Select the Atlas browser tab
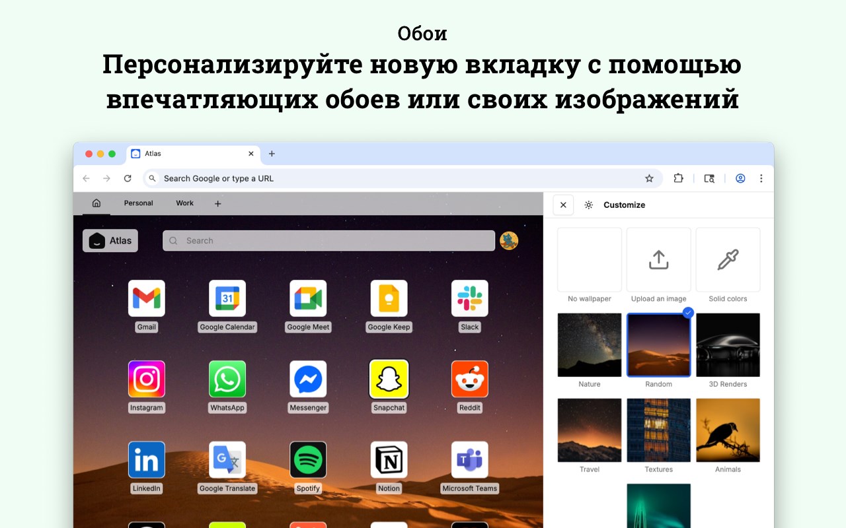This screenshot has height=528, width=846. (x=193, y=154)
